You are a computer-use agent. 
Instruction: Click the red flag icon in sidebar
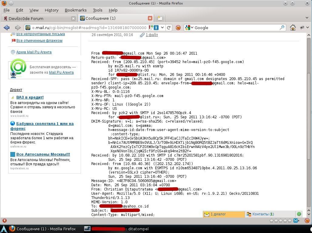13,41
